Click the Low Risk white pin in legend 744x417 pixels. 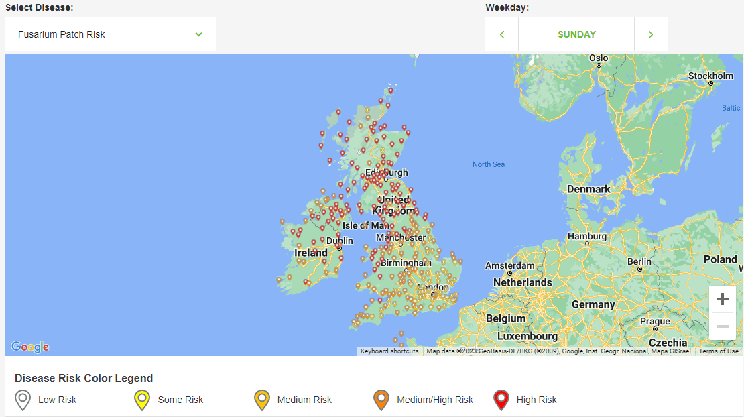coord(23,399)
